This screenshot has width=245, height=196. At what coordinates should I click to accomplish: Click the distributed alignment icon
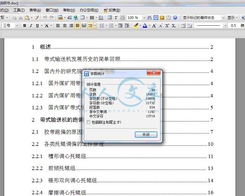pos(84,25)
